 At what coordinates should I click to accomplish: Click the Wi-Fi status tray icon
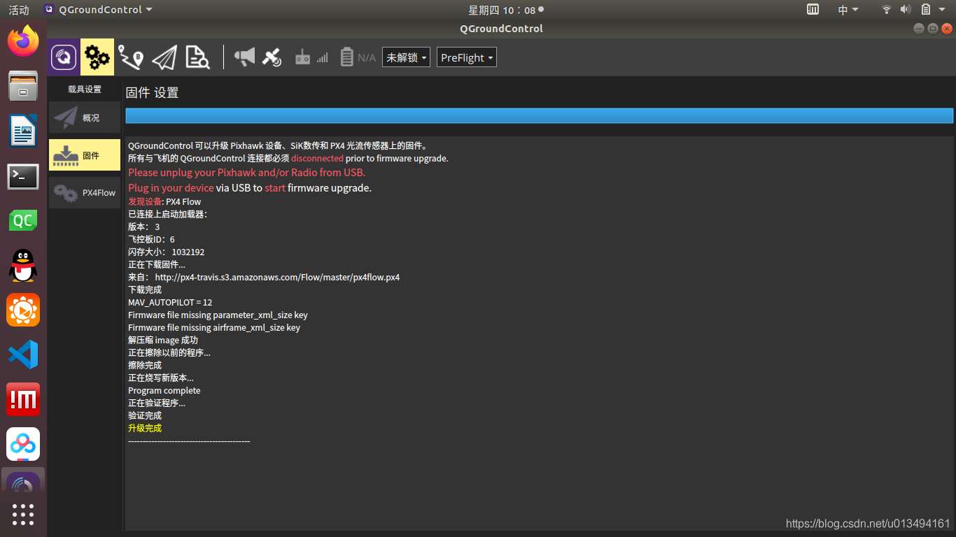point(887,10)
